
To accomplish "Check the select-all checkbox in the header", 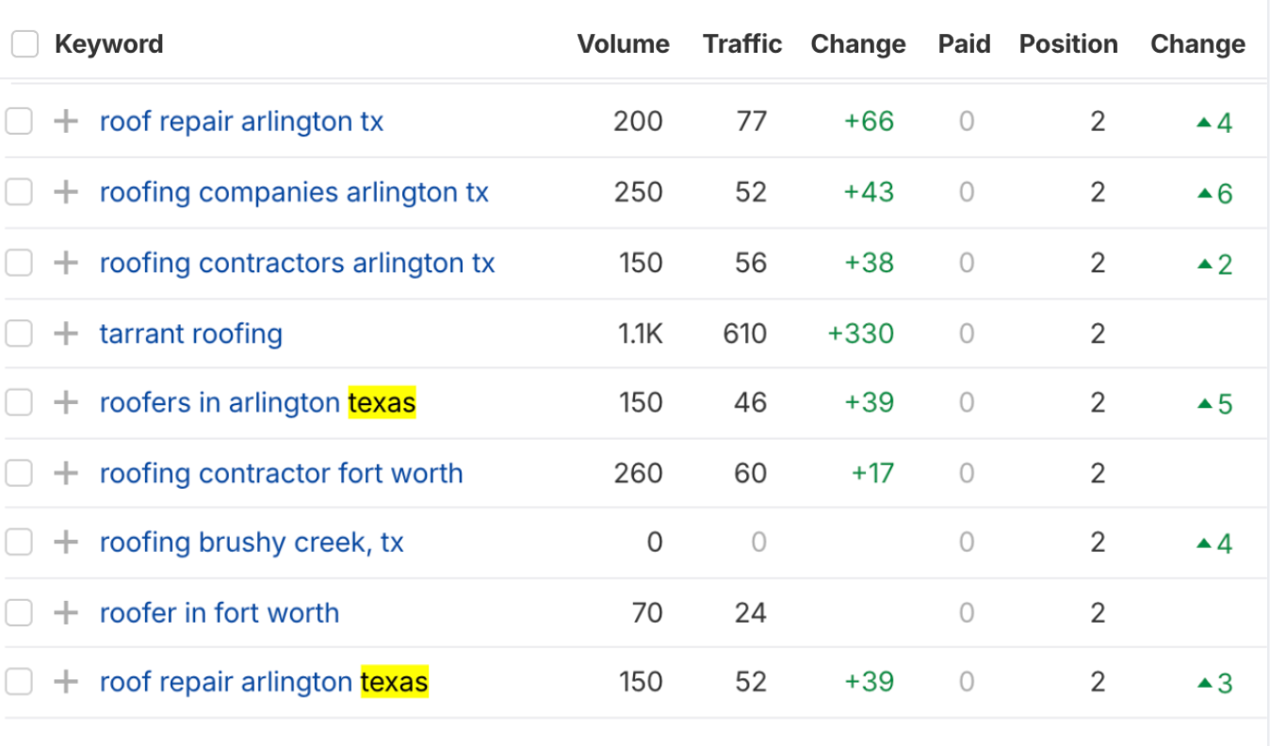I will point(24,43).
